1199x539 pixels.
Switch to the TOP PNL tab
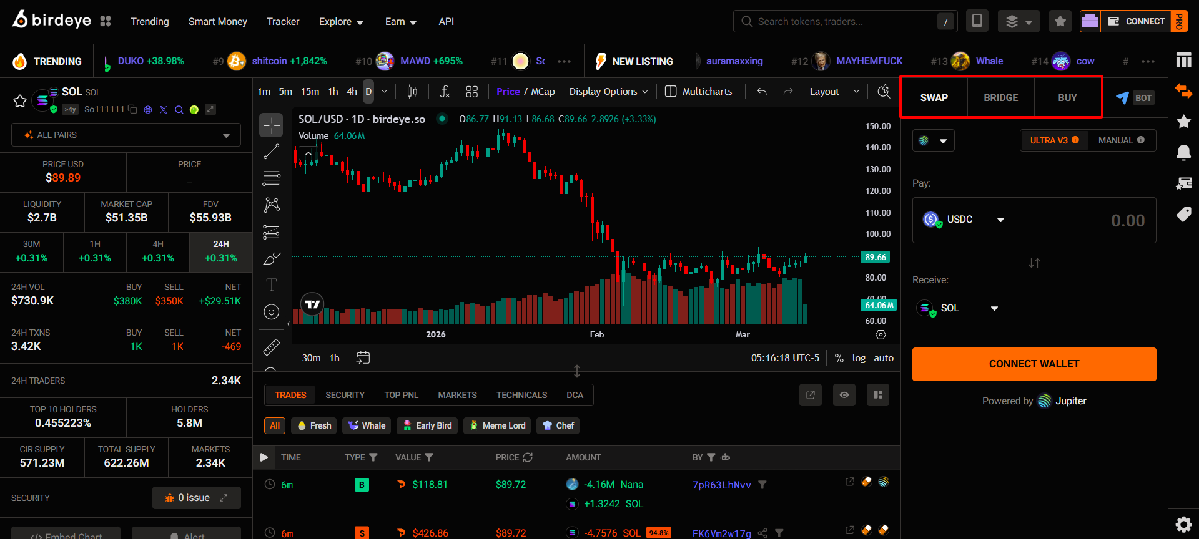point(401,395)
